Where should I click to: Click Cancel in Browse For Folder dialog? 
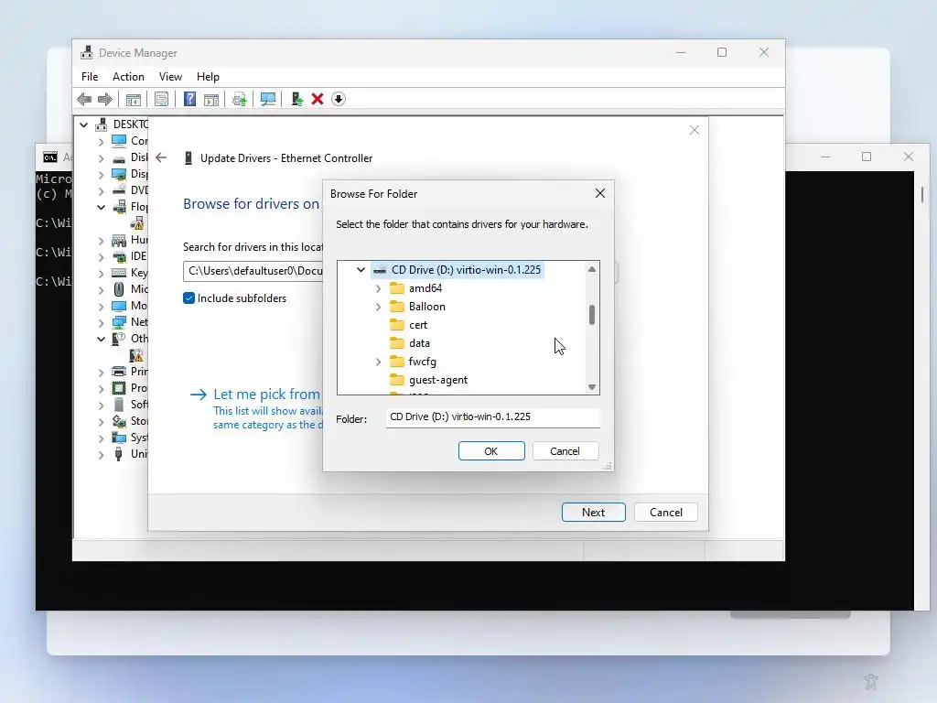tap(565, 451)
